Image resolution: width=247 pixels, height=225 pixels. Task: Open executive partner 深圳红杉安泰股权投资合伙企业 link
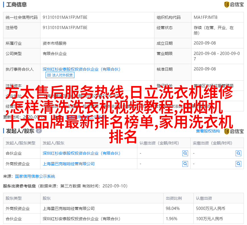tap(81, 69)
